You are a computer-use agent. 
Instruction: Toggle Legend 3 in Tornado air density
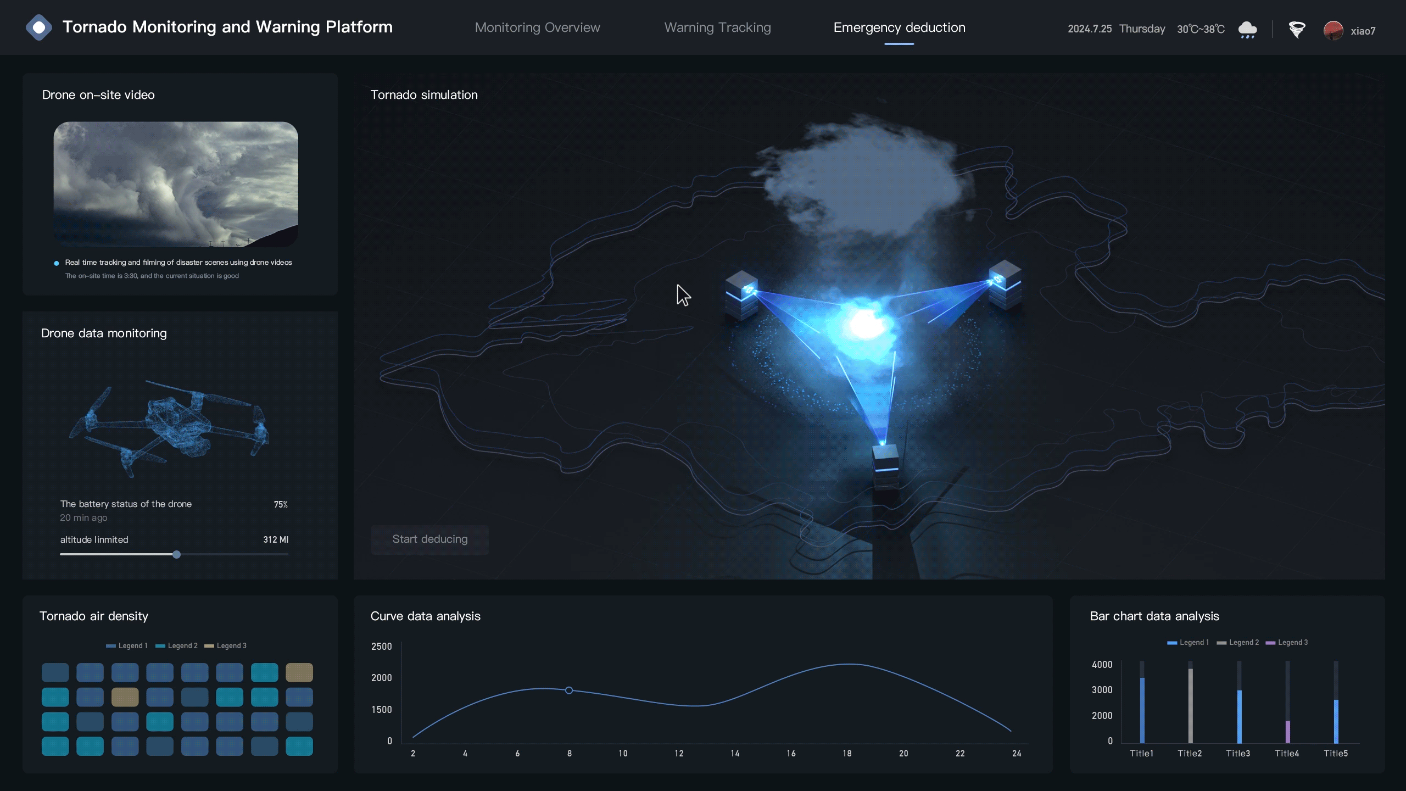coord(225,645)
